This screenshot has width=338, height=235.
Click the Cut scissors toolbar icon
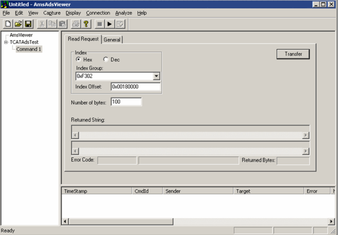pos(42,24)
